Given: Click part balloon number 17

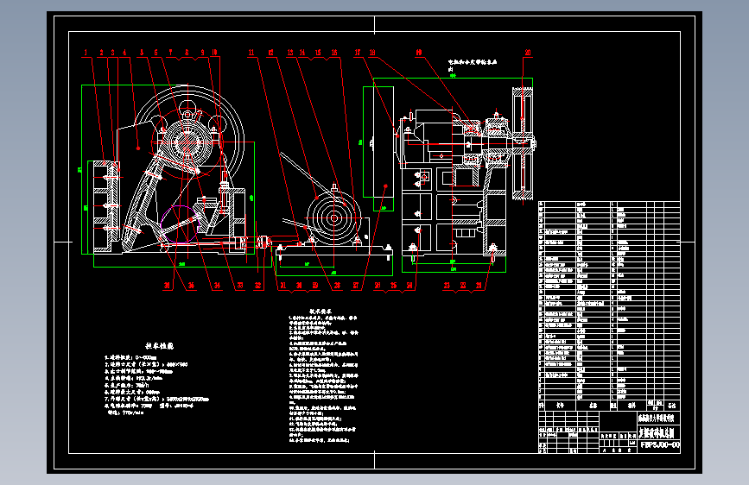Looking at the screenshot, I should click(x=358, y=53).
